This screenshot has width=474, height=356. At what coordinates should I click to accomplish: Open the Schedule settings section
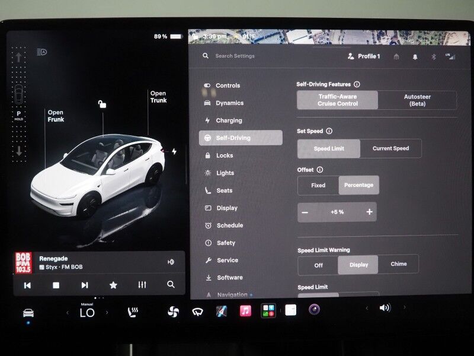pos(224,225)
